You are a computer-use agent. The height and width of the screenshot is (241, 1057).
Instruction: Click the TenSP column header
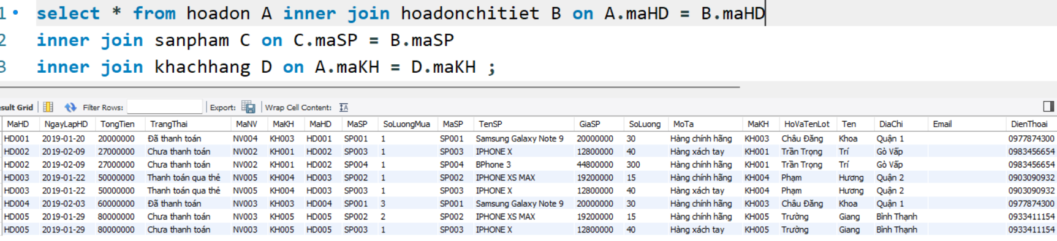(x=491, y=124)
